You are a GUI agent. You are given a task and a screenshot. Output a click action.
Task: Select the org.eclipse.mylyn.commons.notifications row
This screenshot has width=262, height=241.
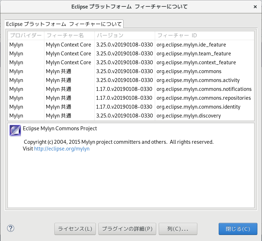coord(204,89)
